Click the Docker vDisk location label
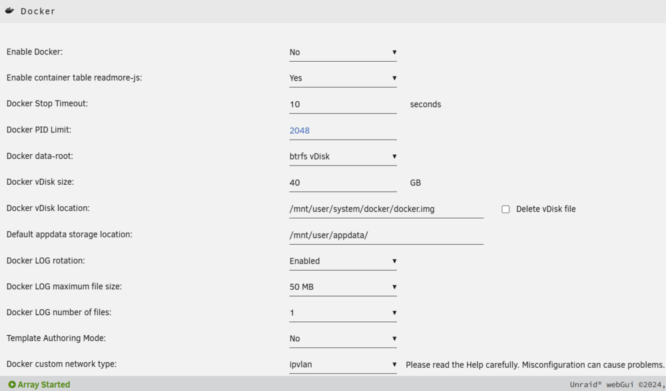The width and height of the screenshot is (666, 391). click(48, 208)
